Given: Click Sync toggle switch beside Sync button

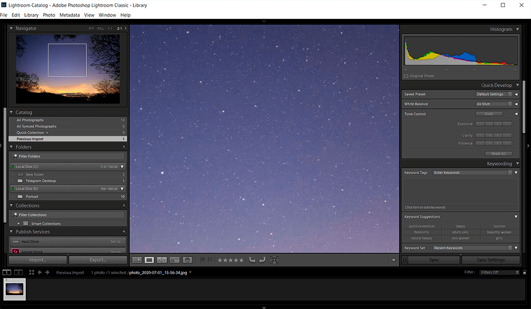Looking at the screenshot, I should tap(404, 260).
